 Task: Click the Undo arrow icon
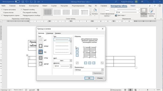coord(26,2)
